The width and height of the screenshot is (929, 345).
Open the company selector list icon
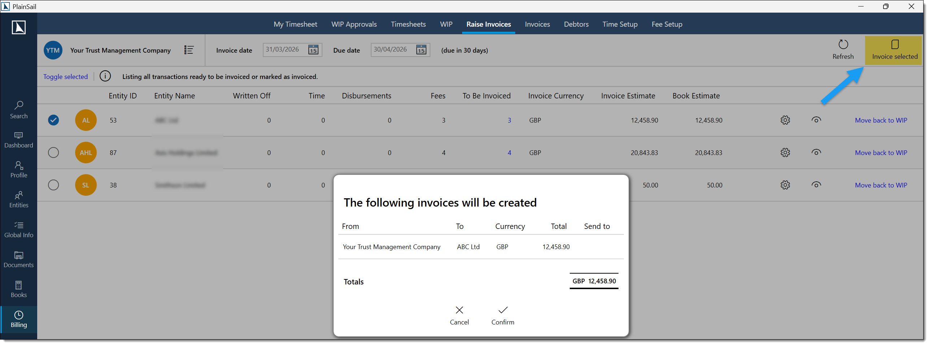pos(188,50)
